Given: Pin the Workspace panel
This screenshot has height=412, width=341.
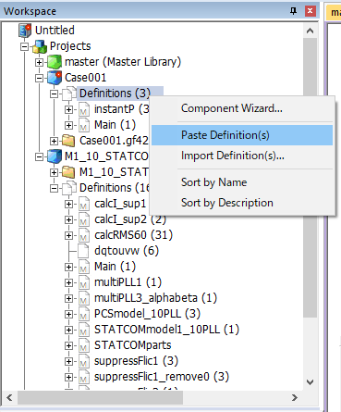Looking at the screenshot, I should [x=293, y=11].
